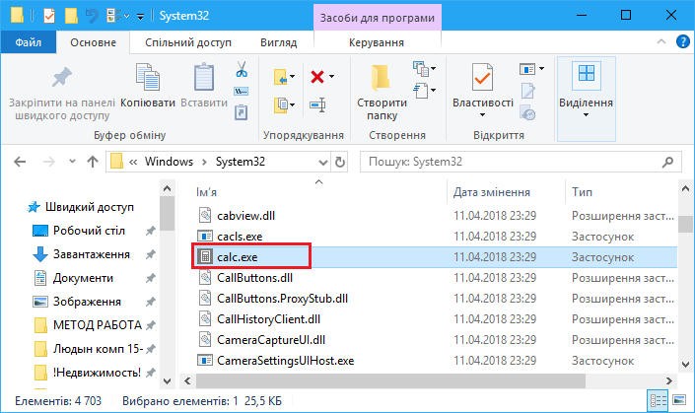Select the Основне ribbon tab

(93, 42)
